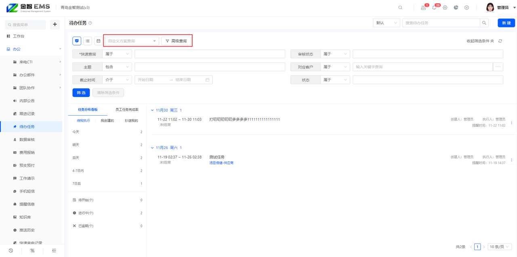This screenshot has height=257, width=517.
Task: Open the settings gear icon in header
Action: [x=445, y=8]
